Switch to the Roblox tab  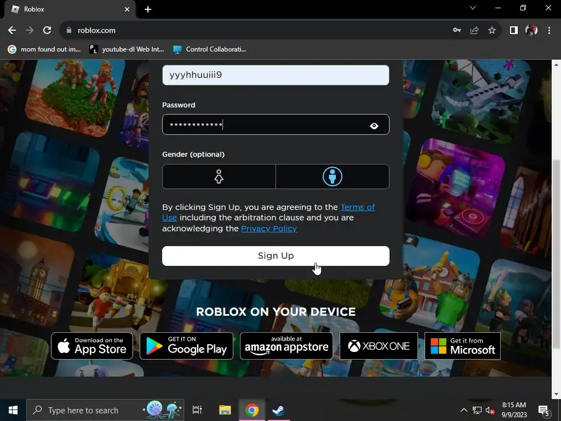click(x=70, y=9)
